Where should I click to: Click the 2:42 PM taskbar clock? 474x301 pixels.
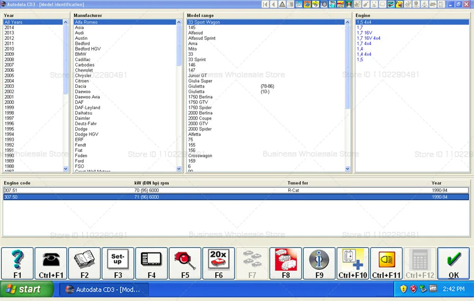pos(454,289)
